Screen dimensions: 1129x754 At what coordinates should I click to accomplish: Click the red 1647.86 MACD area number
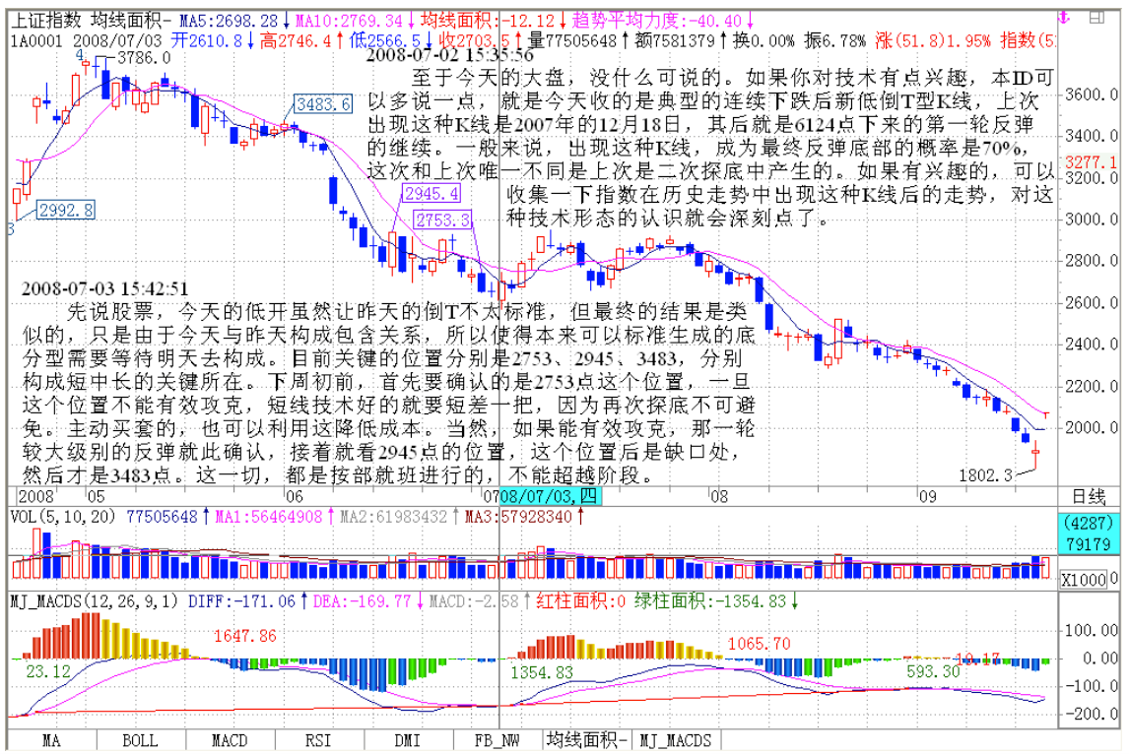coord(244,635)
